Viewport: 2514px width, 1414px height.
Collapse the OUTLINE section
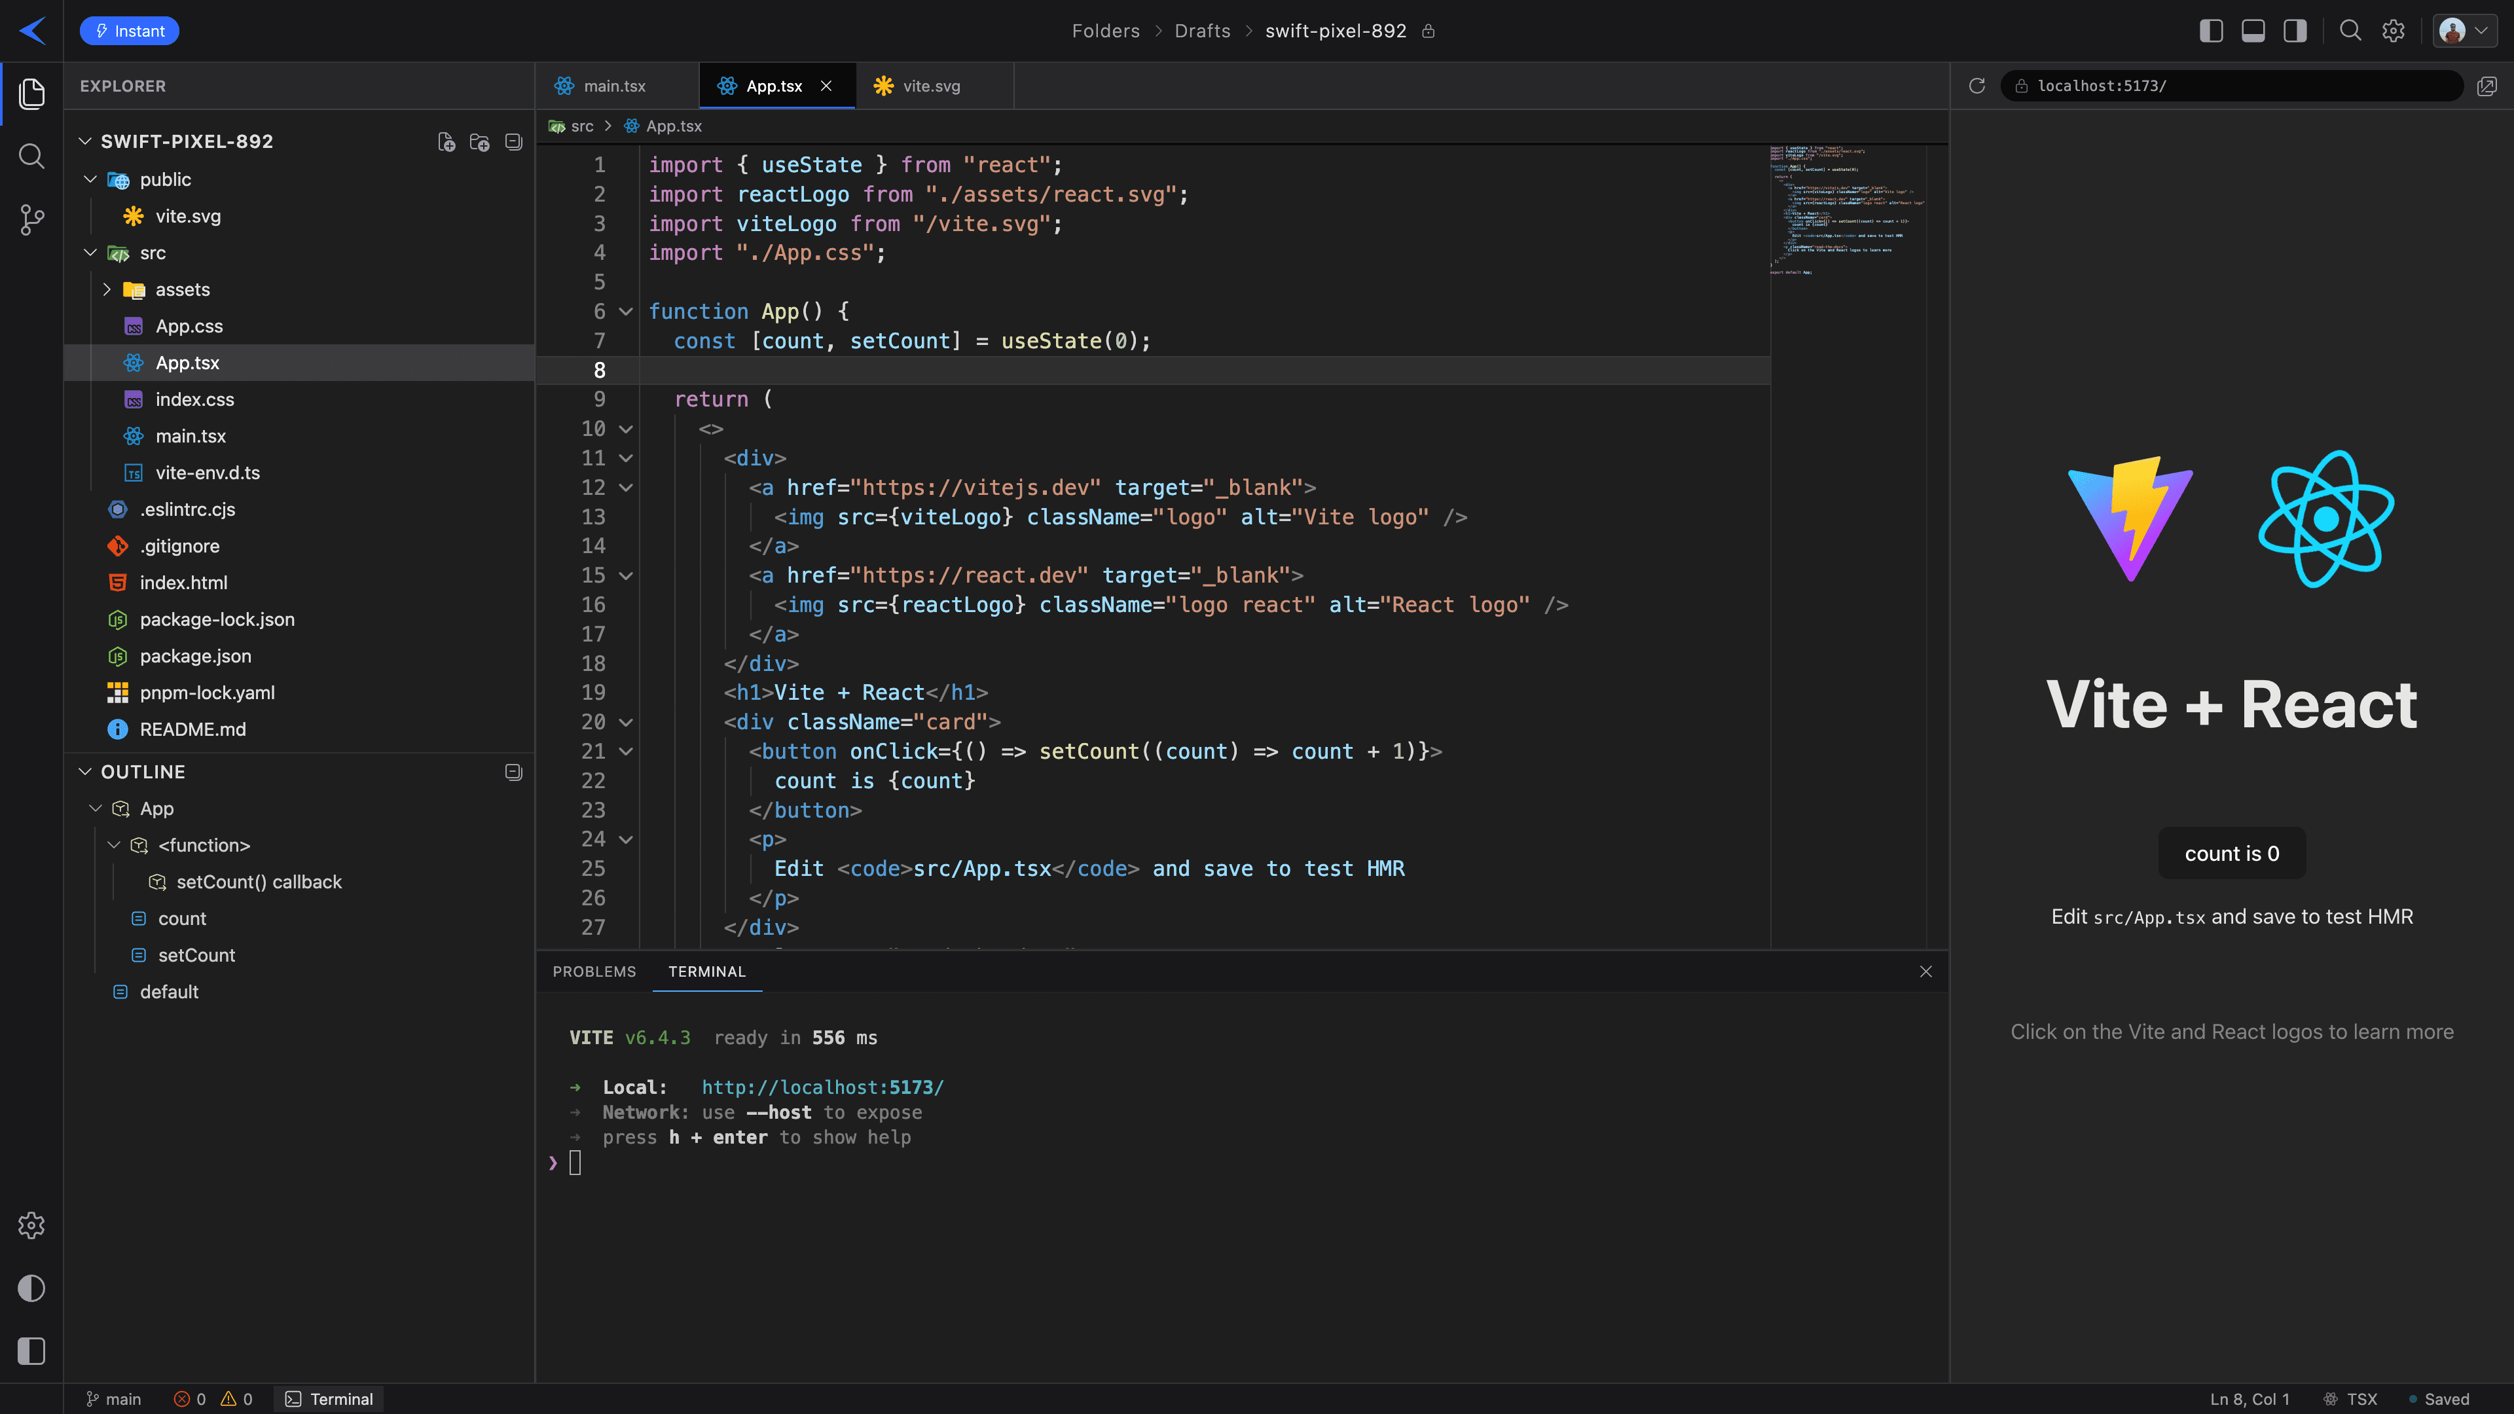(86, 772)
